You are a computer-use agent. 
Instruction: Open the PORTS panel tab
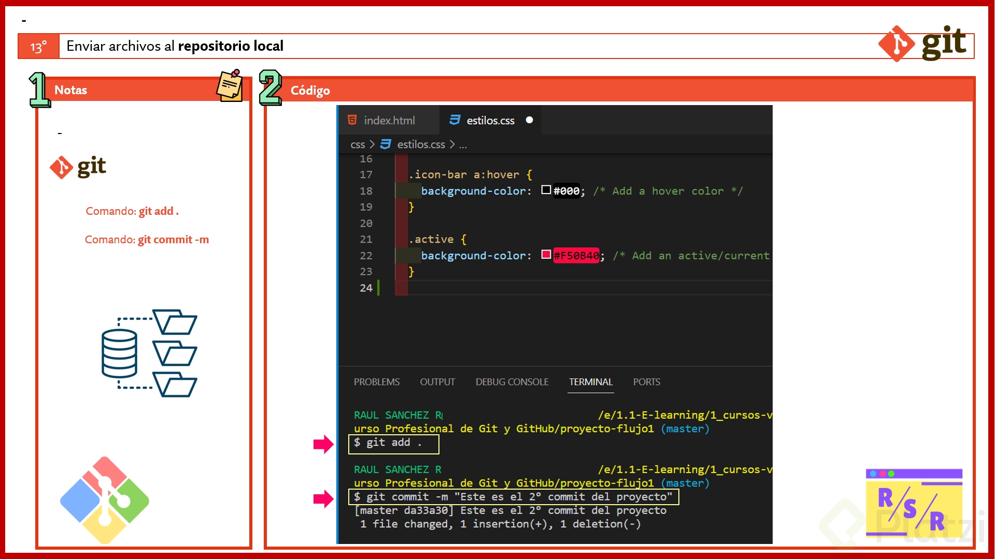(646, 382)
